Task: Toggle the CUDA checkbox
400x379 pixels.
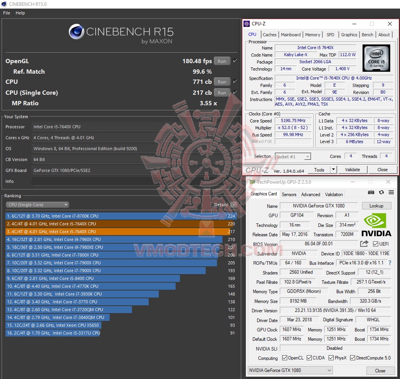Action: pyautogui.click(x=309, y=358)
